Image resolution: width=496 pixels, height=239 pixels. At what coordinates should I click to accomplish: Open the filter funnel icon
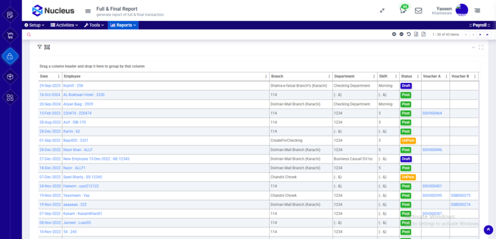(40, 47)
